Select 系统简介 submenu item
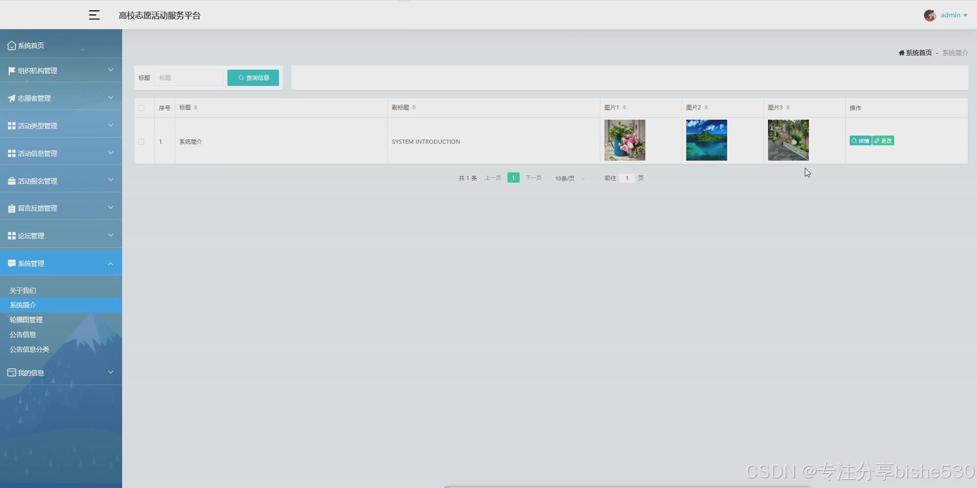Image resolution: width=977 pixels, height=488 pixels. tap(61, 305)
